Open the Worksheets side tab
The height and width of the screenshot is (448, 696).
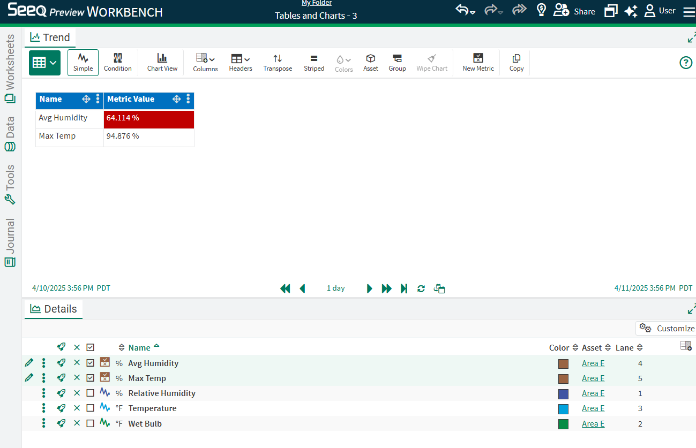[10, 69]
